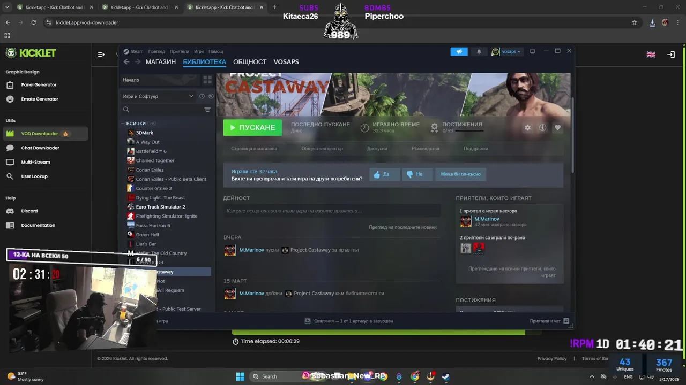Screen dimensions: 686x385
Task: Switch library to grid collections view icon
Action: coord(207,80)
